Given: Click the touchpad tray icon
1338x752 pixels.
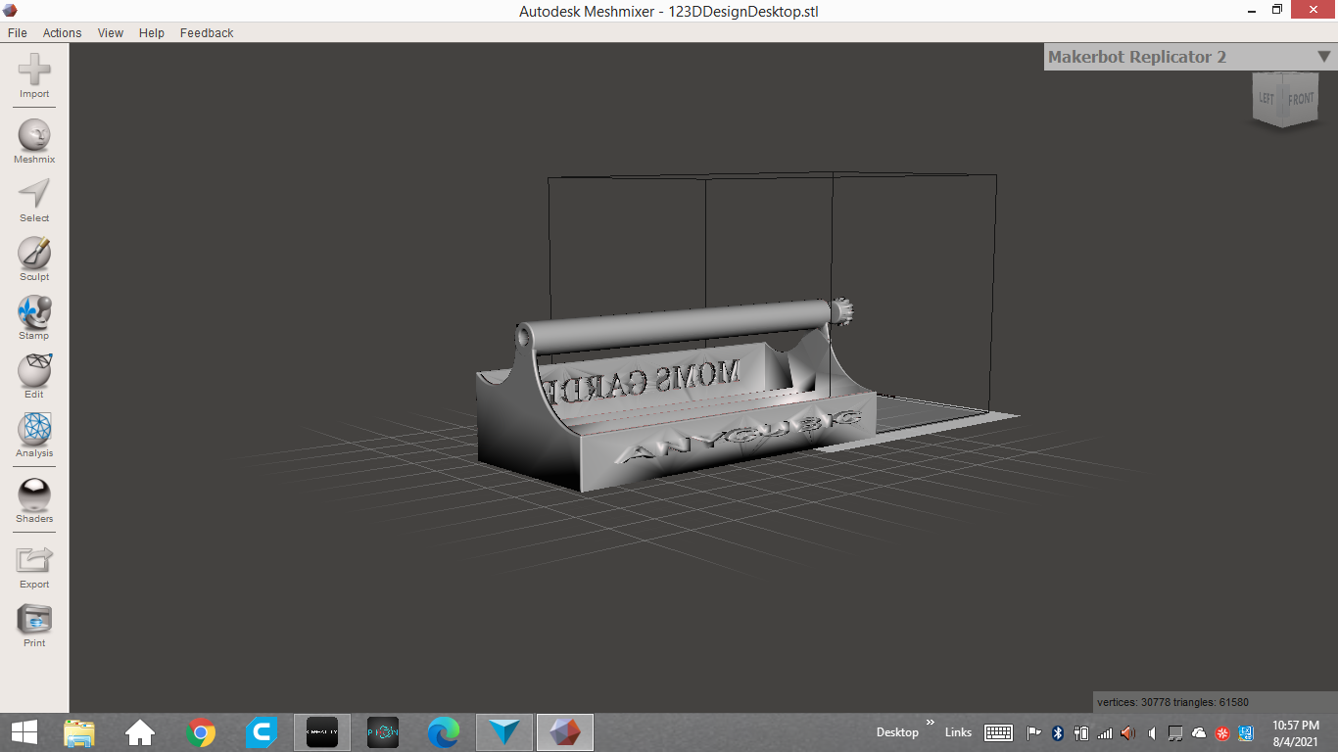Looking at the screenshot, I should (1175, 732).
